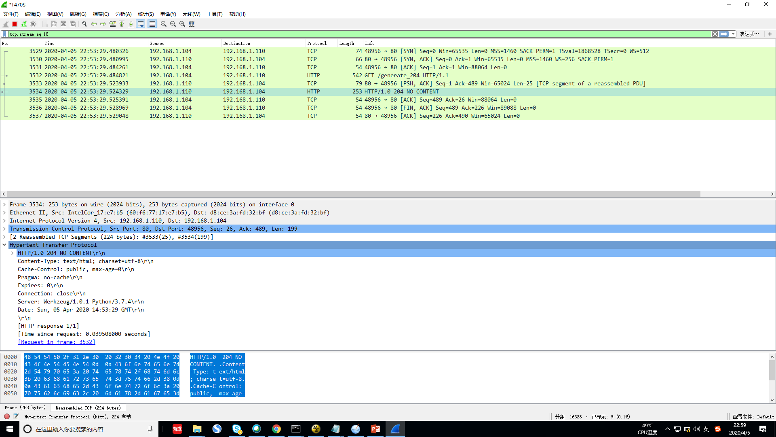This screenshot has height=437, width=776.
Task: Switch to the Reassembled TCP tab
Action: [88, 407]
